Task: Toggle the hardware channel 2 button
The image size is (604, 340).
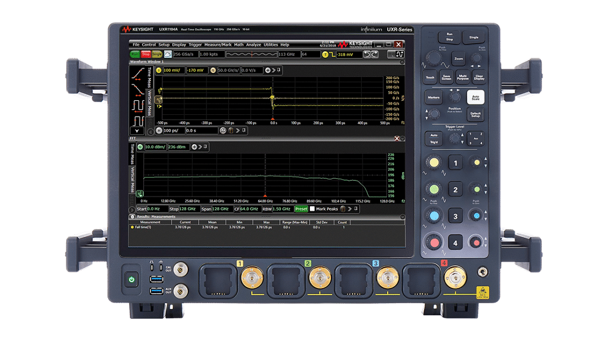Action: click(455, 190)
